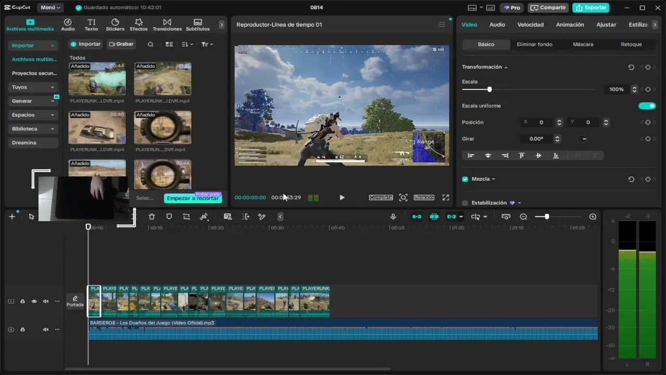
Task: Open fullscreen preview of the player
Action: (445, 197)
